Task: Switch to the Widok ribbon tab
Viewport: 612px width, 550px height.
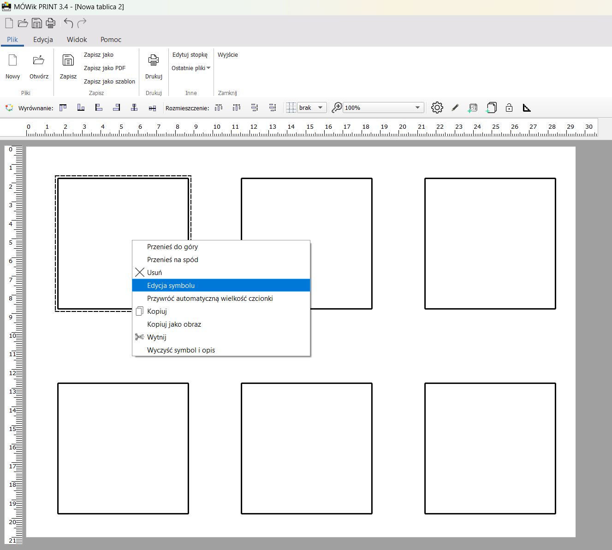Action: 77,40
